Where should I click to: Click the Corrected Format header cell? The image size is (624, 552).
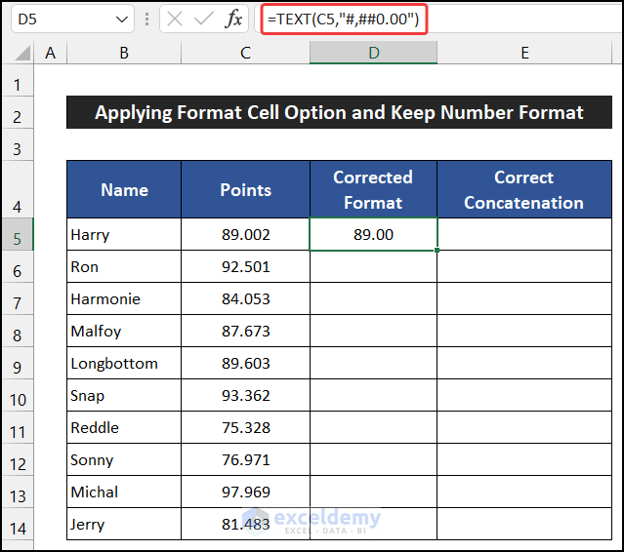click(373, 190)
